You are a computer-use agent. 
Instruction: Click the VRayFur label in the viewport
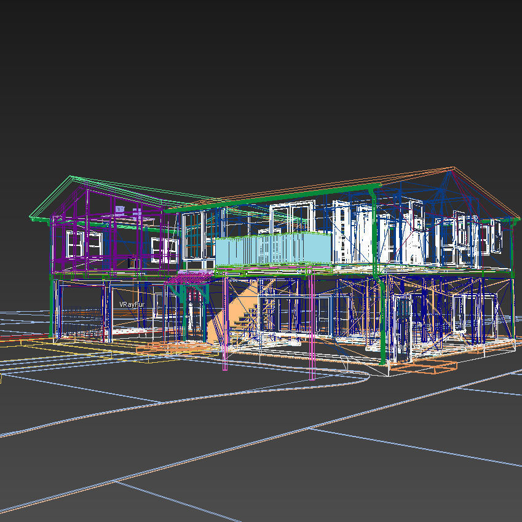pyautogui.click(x=132, y=304)
